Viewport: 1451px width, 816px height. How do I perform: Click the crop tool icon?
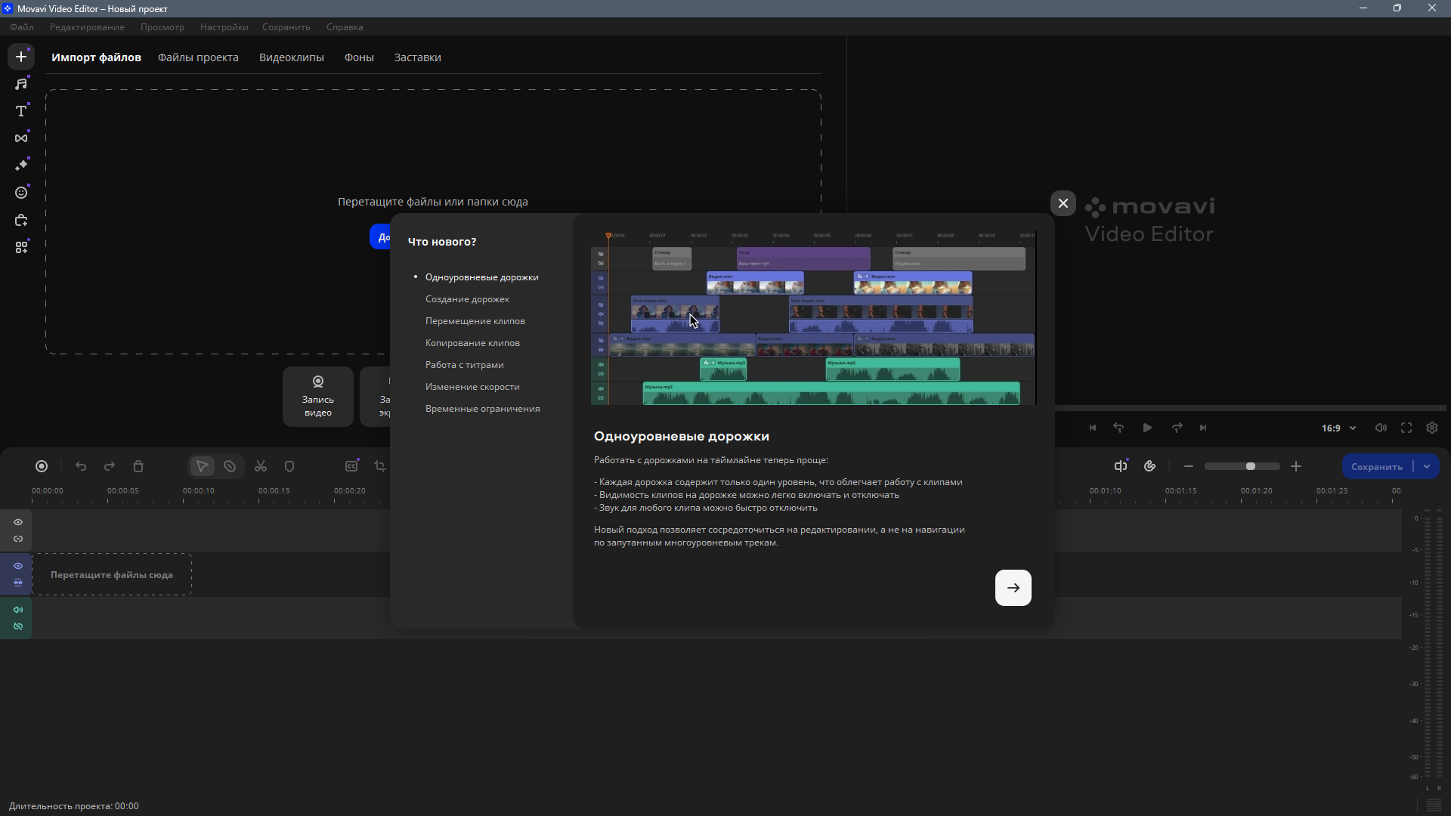tap(380, 467)
